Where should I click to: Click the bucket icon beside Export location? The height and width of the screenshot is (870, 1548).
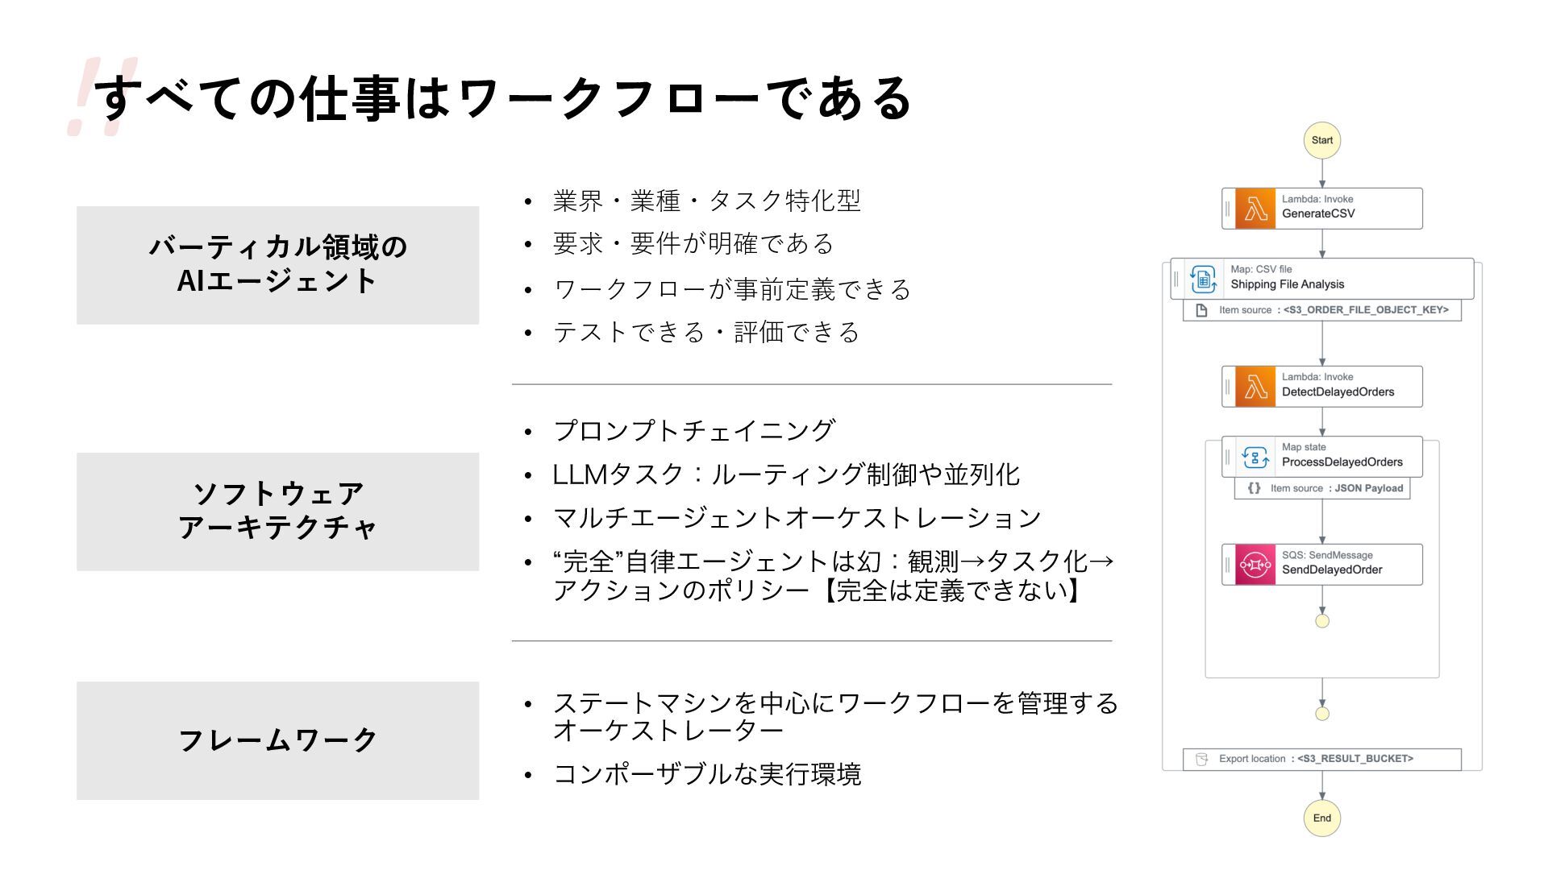coord(1201,759)
